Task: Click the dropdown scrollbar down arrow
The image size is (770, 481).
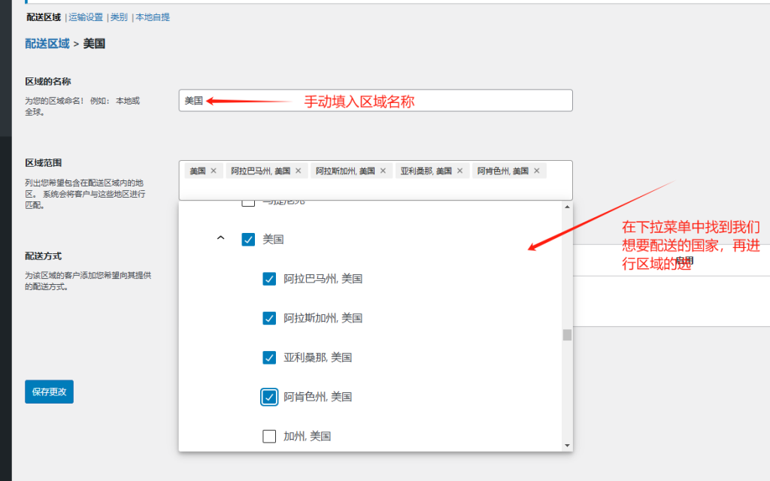Action: click(x=566, y=445)
